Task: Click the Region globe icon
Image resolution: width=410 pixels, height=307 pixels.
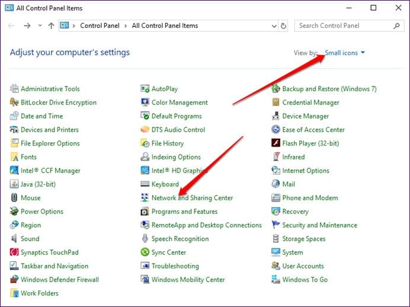Action: click(x=14, y=225)
